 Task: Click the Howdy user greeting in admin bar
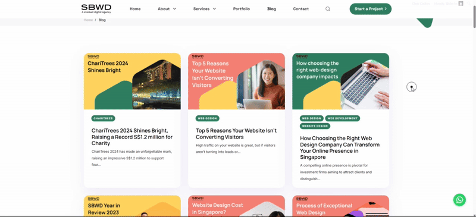(x=445, y=4)
